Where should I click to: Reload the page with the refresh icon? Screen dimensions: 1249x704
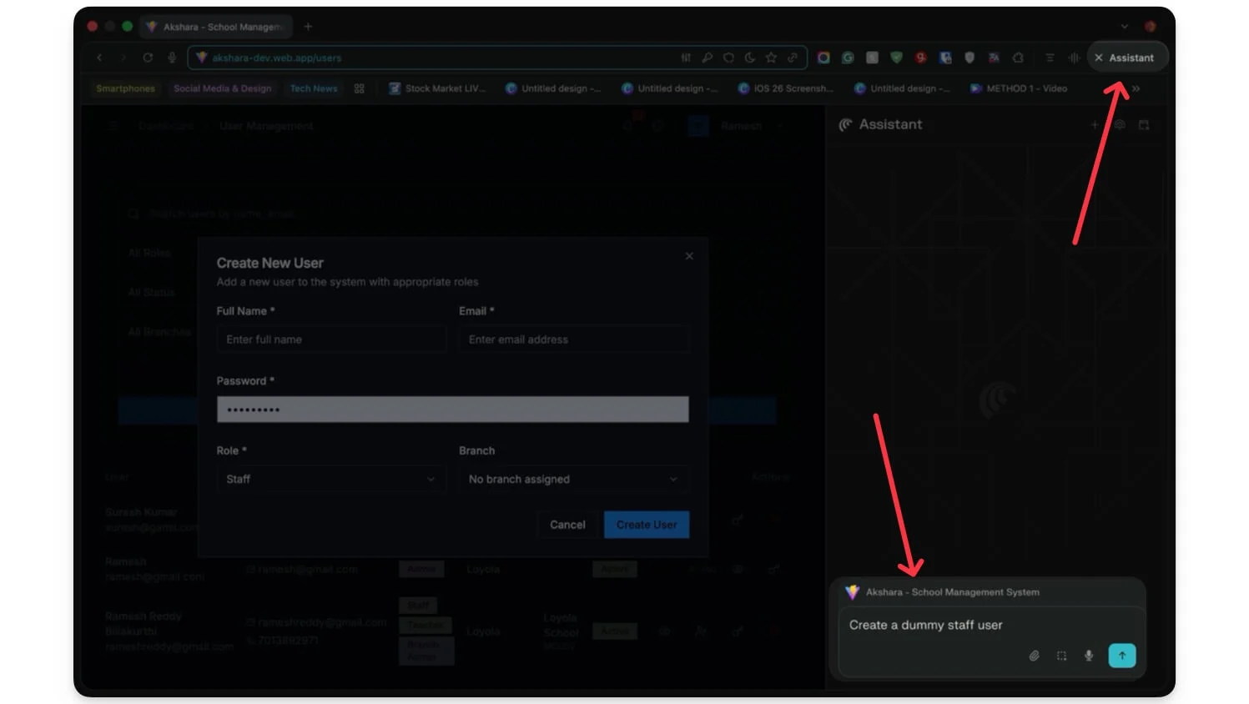[x=148, y=58]
